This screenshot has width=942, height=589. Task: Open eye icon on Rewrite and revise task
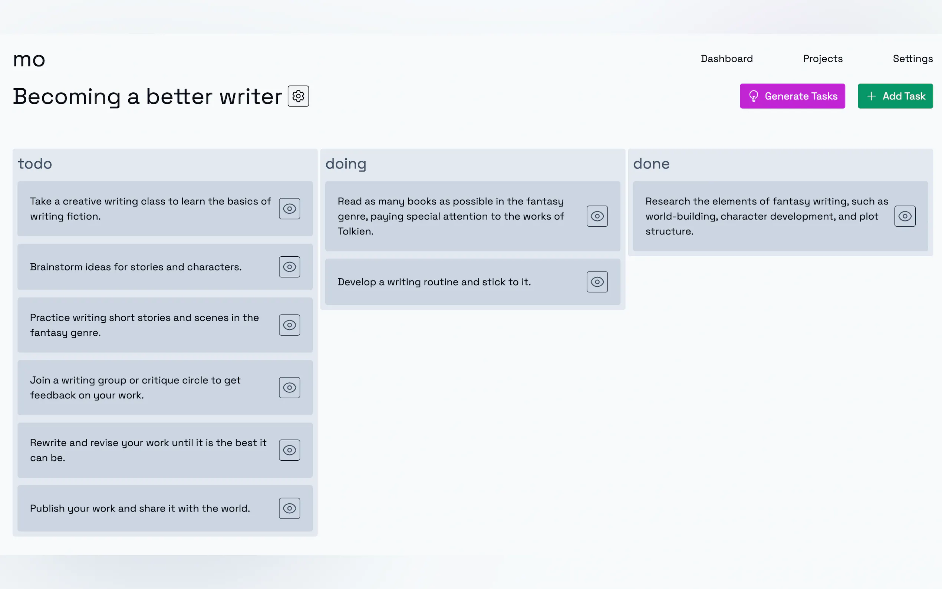pyautogui.click(x=289, y=450)
